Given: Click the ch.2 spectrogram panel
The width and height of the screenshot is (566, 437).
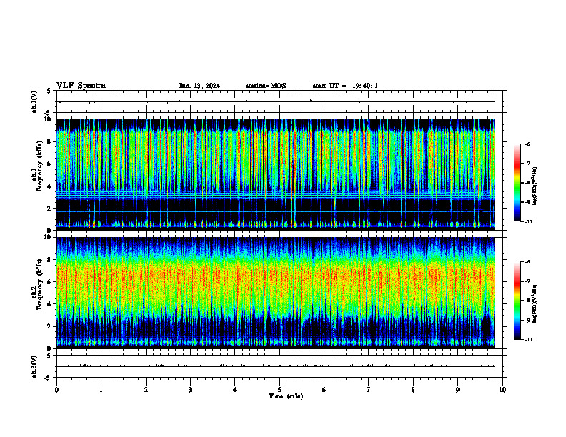Looking at the screenshot, I should click(276, 293).
